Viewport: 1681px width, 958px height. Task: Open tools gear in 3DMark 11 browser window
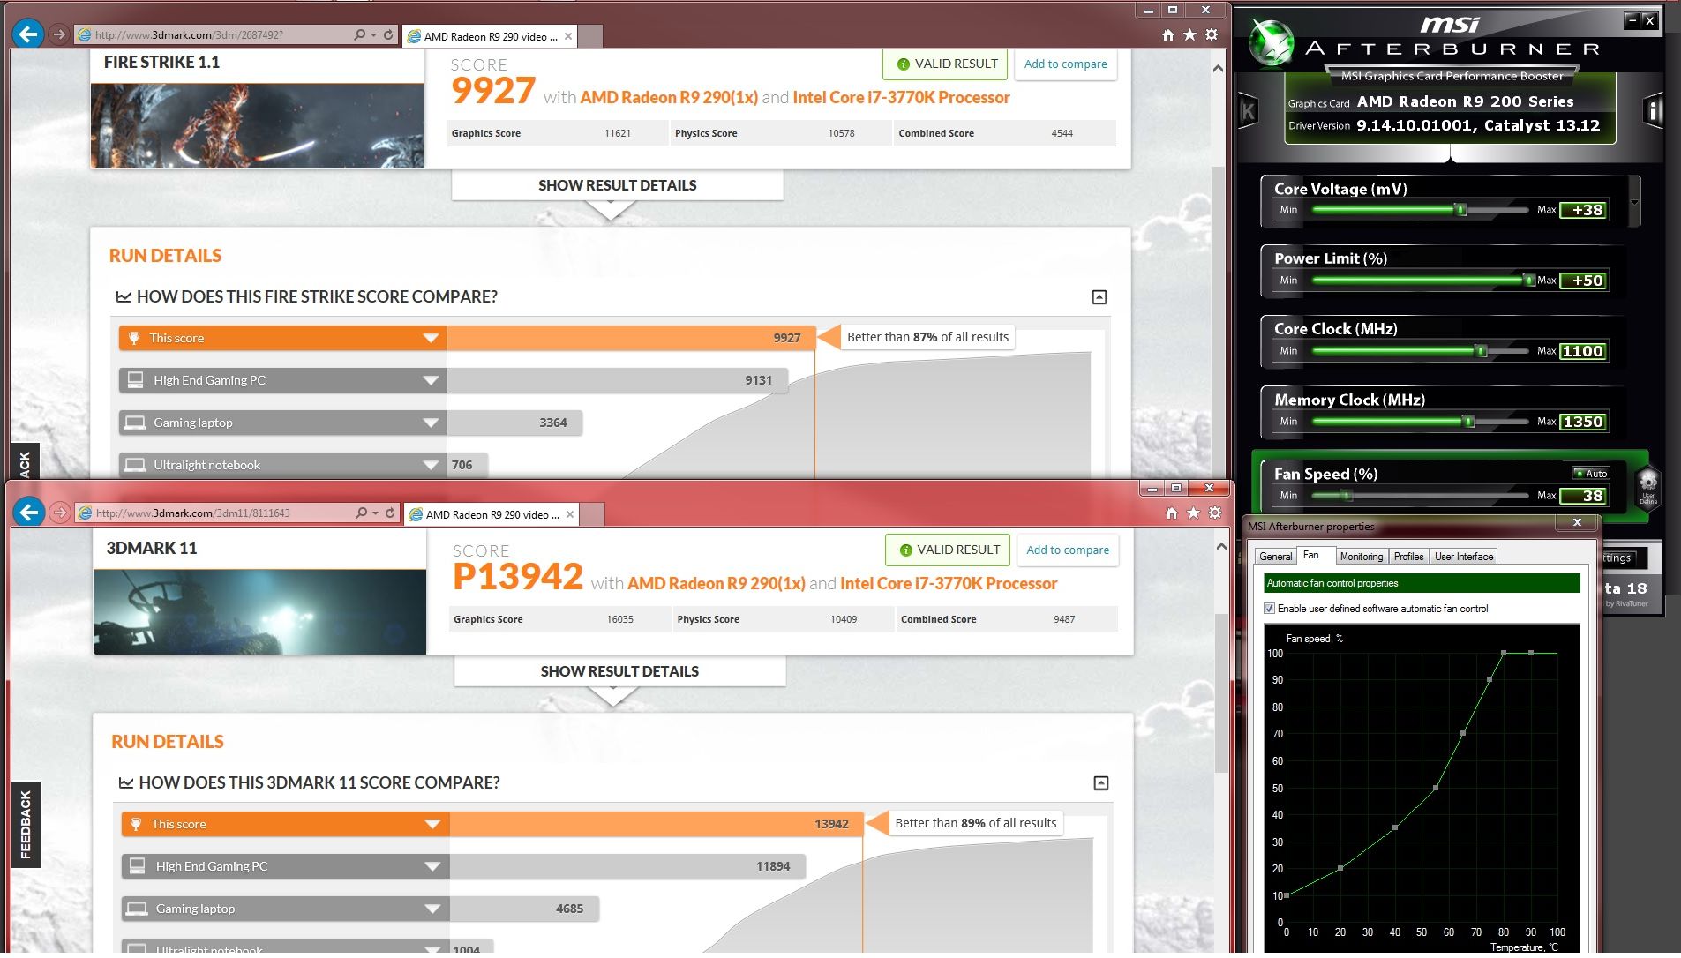click(x=1215, y=513)
